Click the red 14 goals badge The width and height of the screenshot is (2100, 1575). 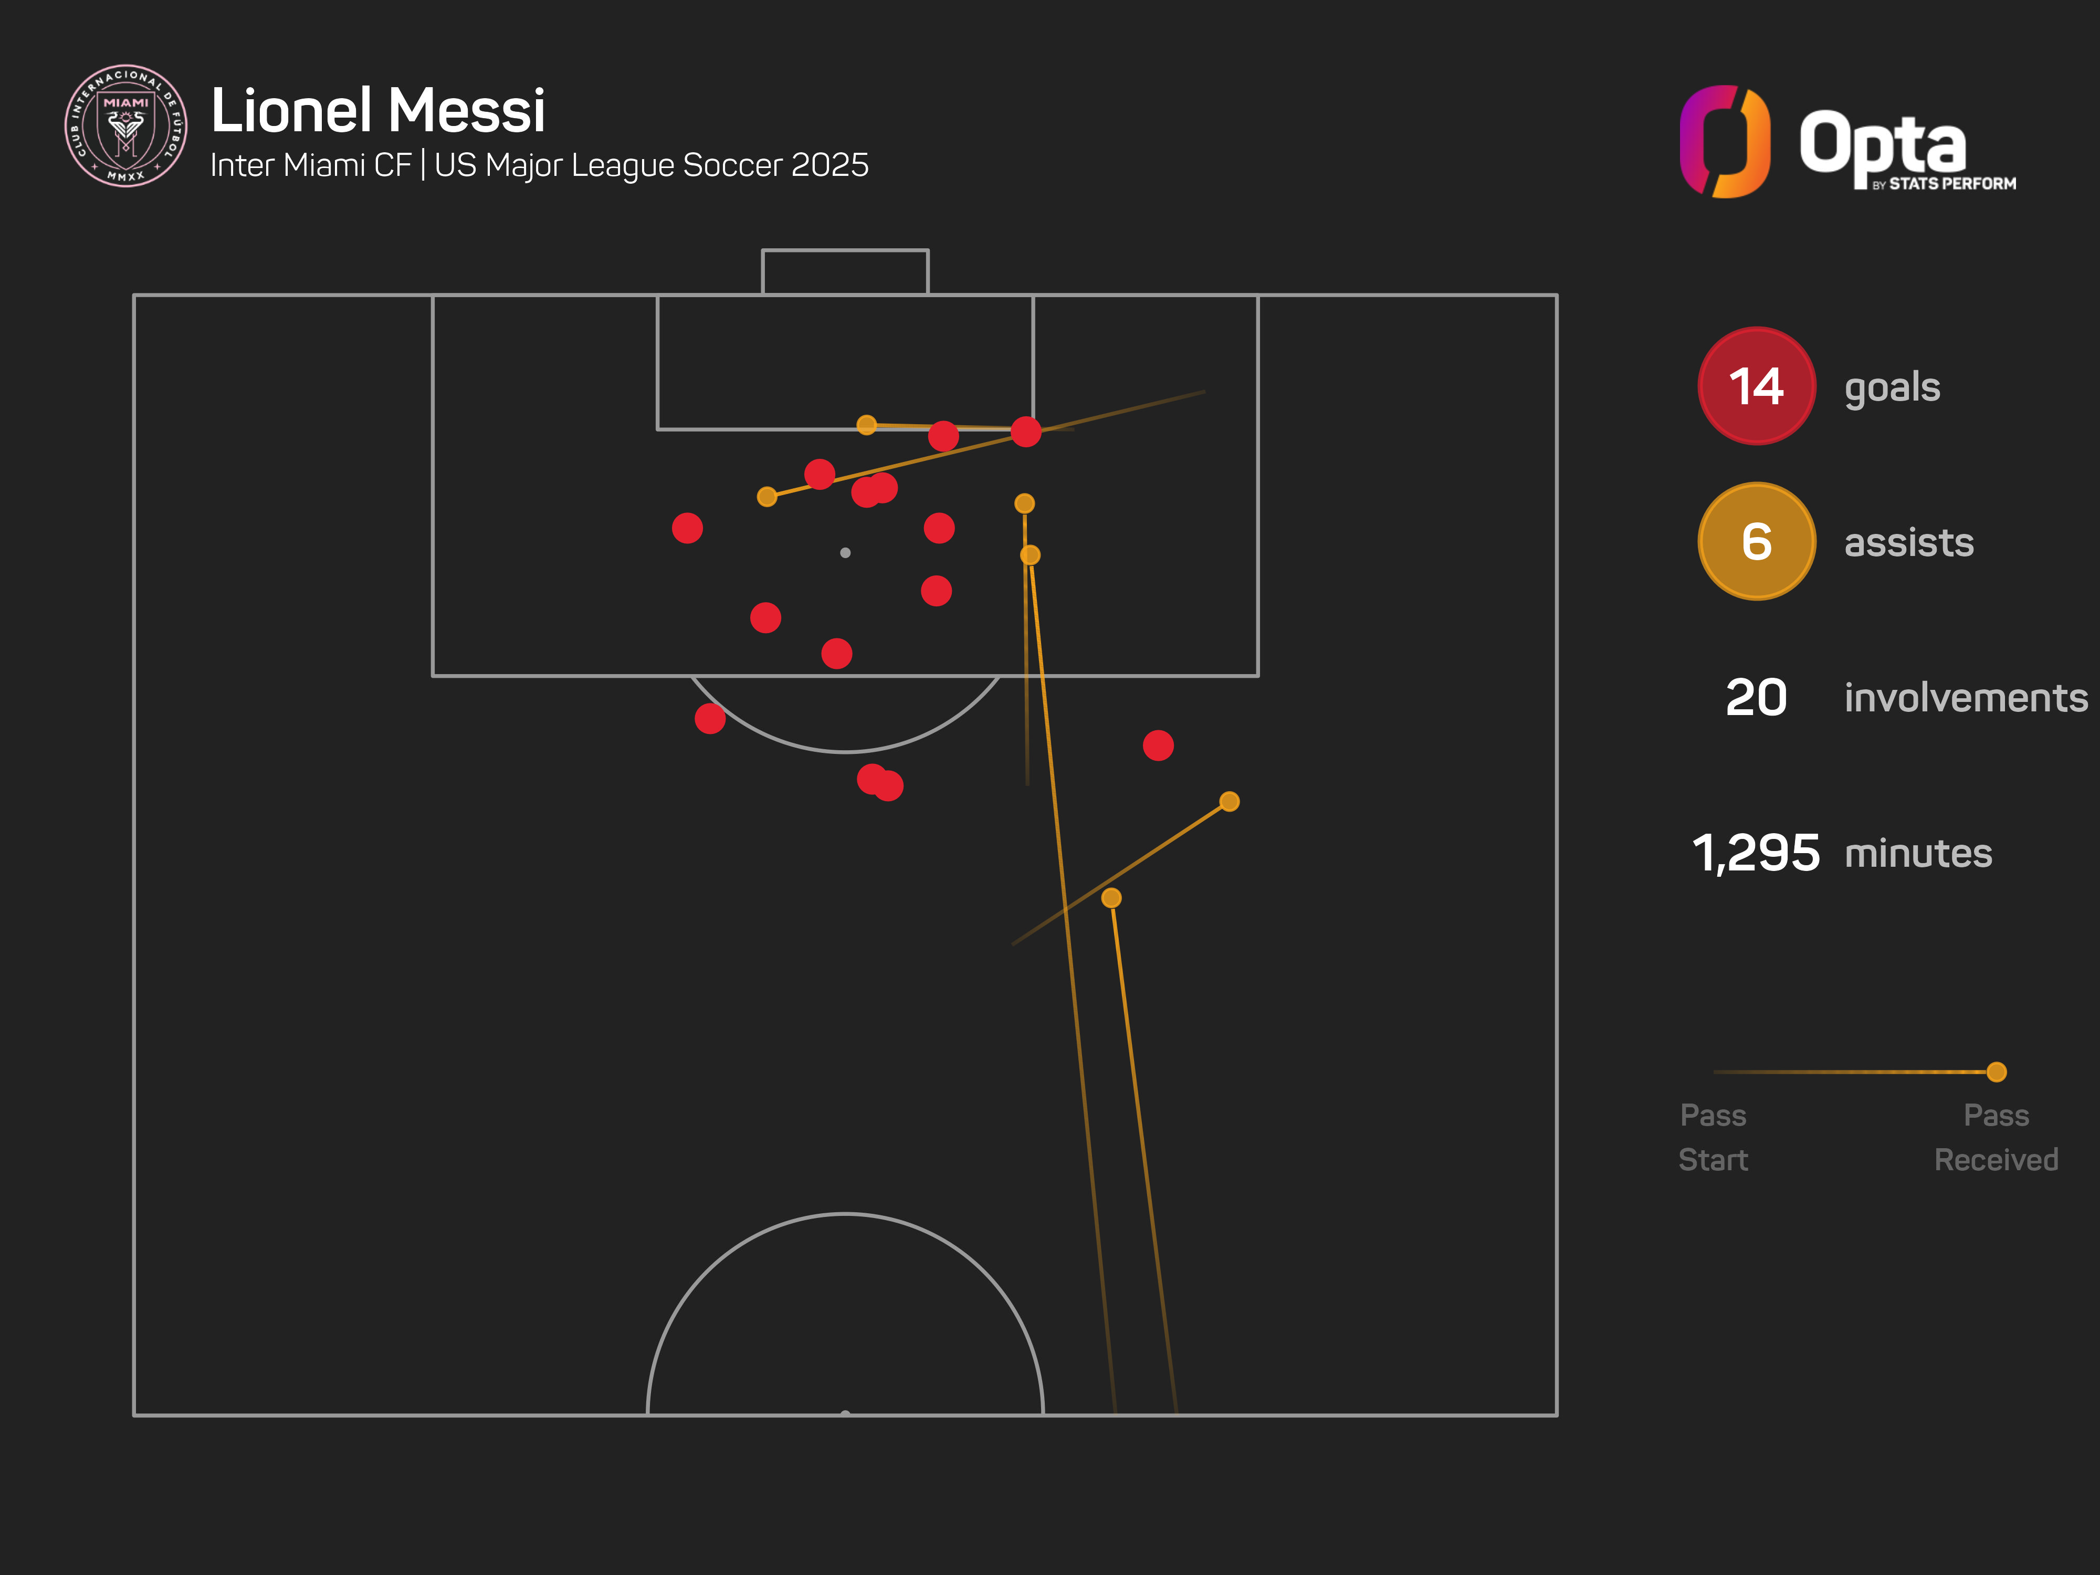tap(1756, 386)
